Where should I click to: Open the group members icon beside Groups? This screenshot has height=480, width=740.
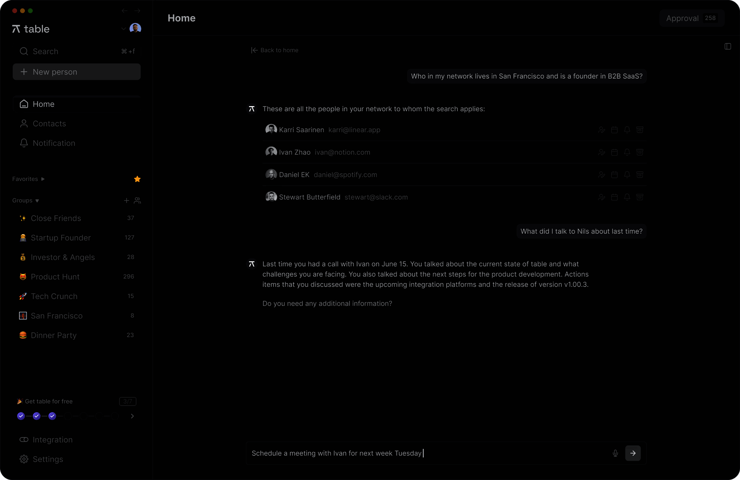click(x=137, y=200)
